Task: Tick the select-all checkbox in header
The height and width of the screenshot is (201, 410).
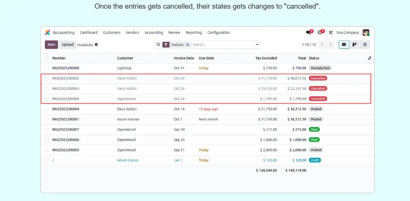Action: point(47,58)
